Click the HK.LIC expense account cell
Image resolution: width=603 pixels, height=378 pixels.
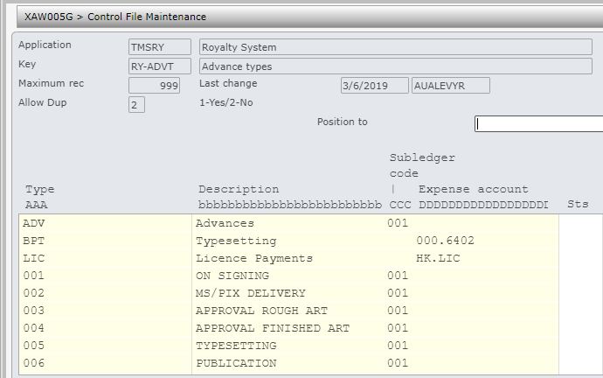point(439,258)
